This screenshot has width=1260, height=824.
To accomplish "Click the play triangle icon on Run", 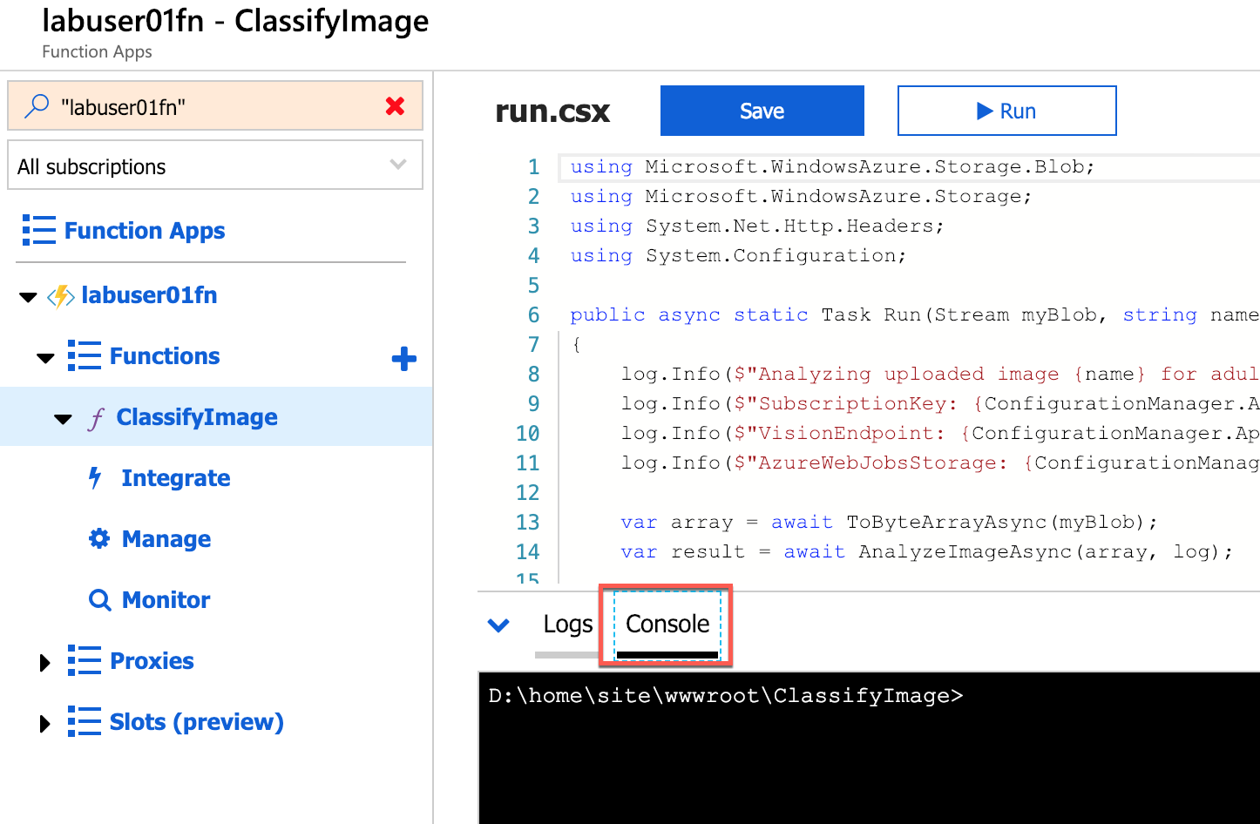I will (x=985, y=111).
